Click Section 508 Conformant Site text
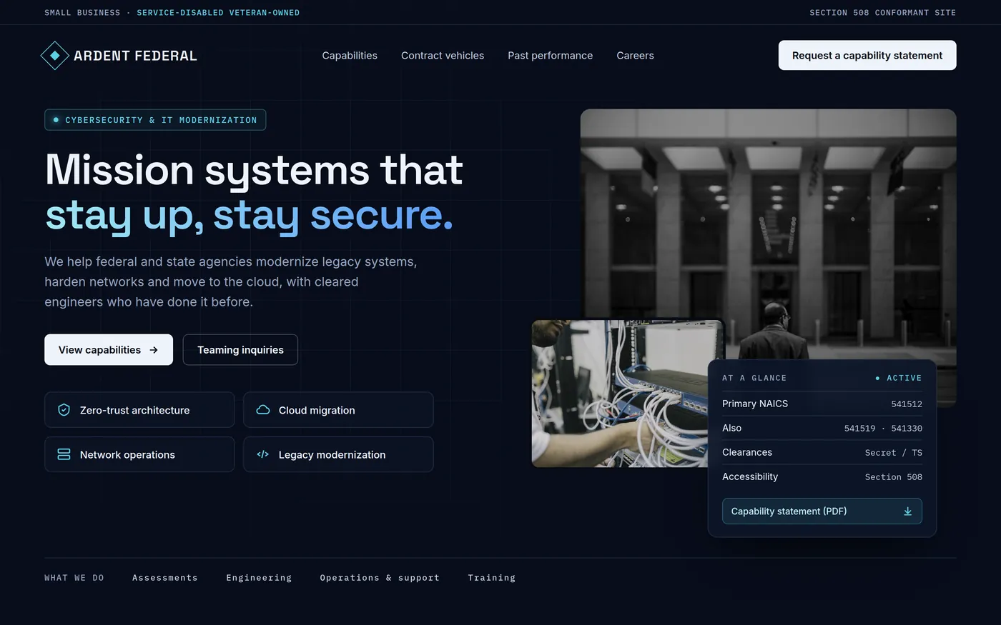 882,13
